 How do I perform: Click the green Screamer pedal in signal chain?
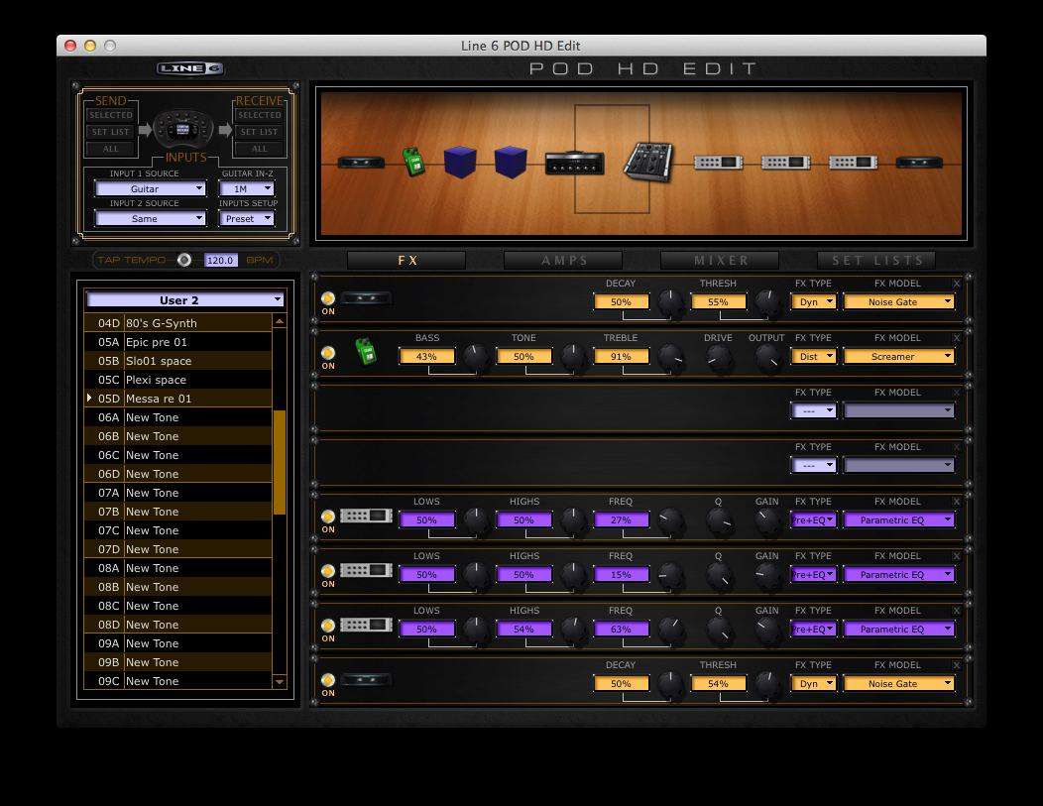tap(412, 162)
